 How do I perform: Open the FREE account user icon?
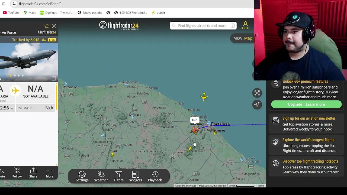(245, 25)
